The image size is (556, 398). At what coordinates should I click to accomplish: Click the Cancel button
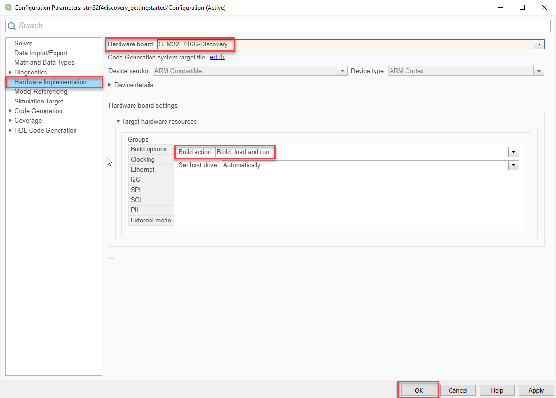pos(457,390)
